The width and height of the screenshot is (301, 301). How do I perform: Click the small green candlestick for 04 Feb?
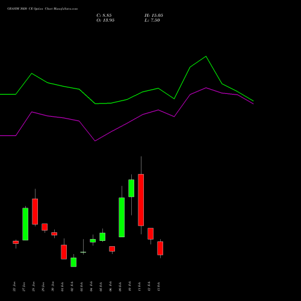93,241
